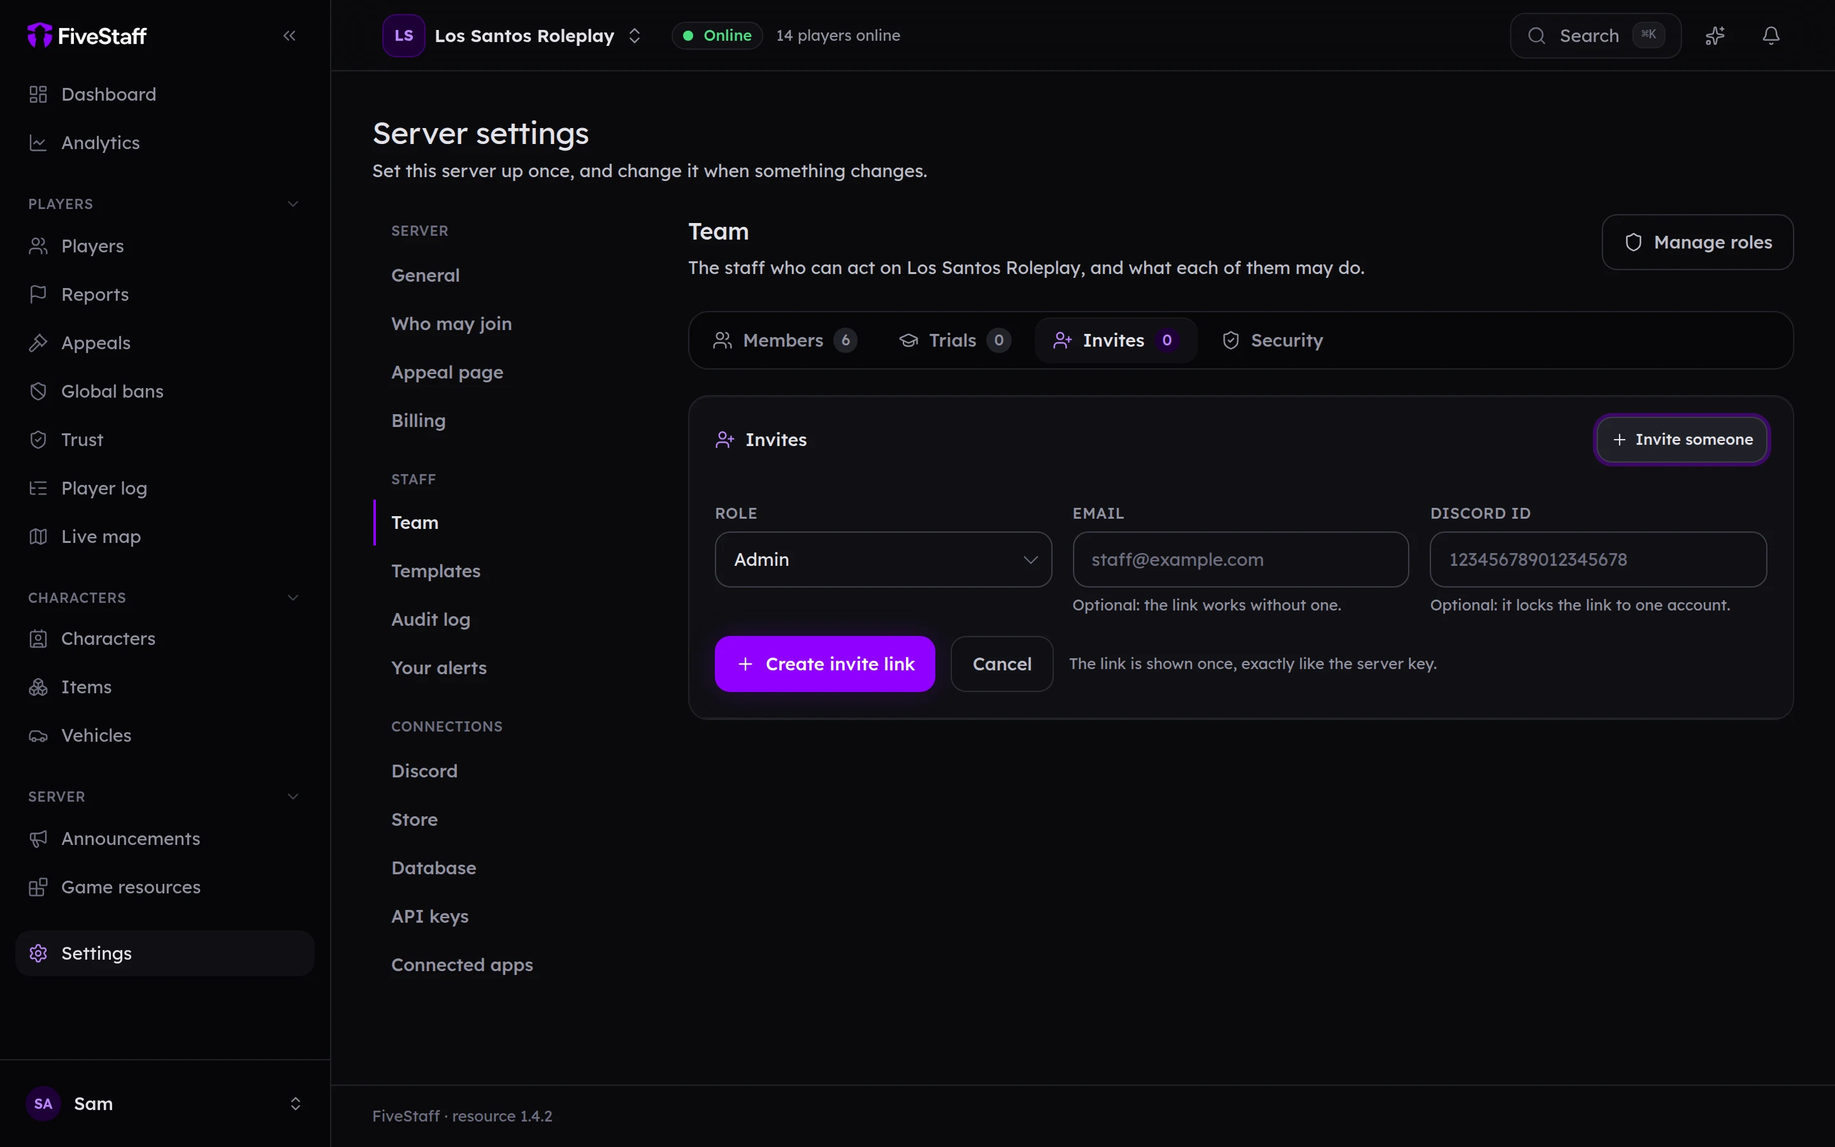Open Dashboard from the sidebar
The width and height of the screenshot is (1835, 1147).
point(164,94)
